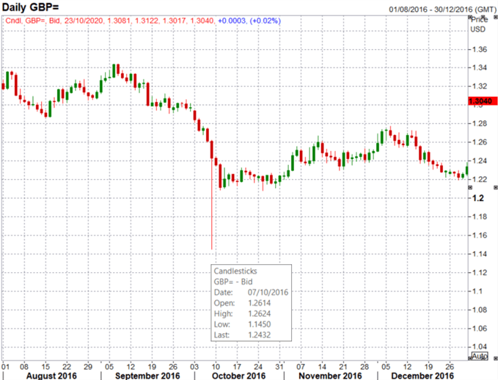Click the 'Price USD' axis label
Image resolution: width=498 pixels, height=380 pixels.
point(479,24)
